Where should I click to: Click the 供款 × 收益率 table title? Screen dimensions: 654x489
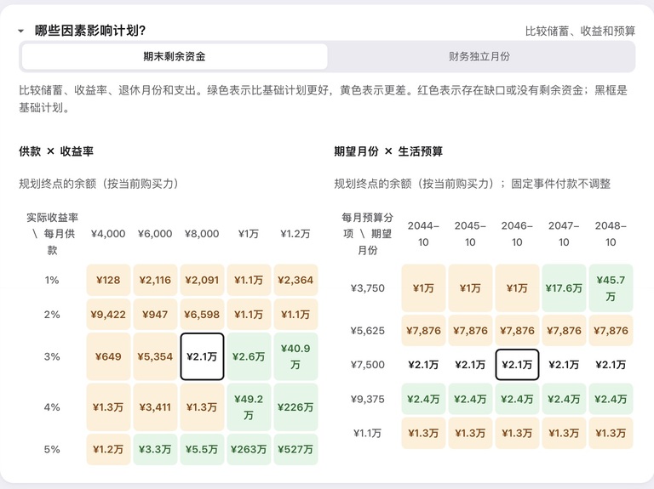(x=56, y=151)
